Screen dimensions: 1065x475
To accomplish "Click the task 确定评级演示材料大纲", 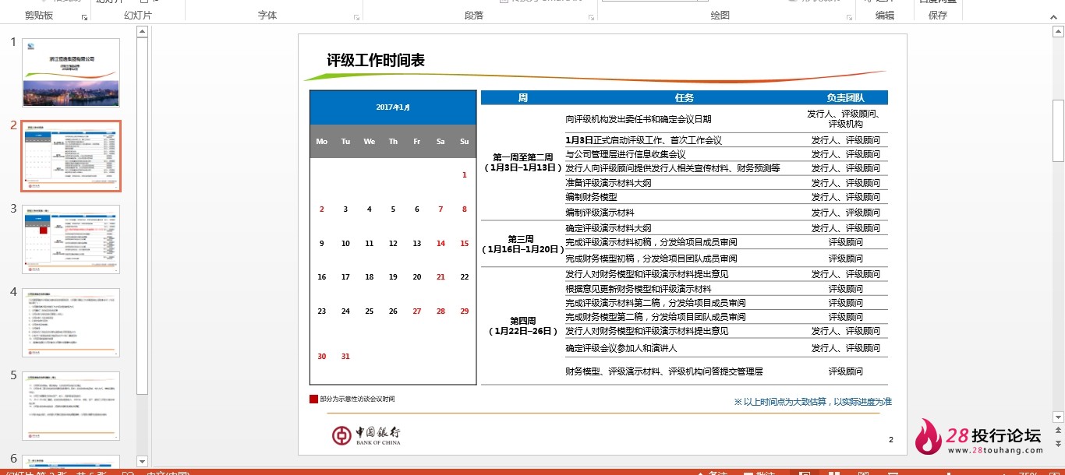I will click(608, 228).
